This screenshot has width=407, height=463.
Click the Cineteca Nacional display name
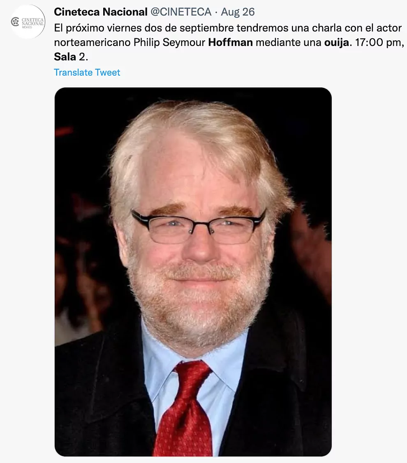point(101,12)
